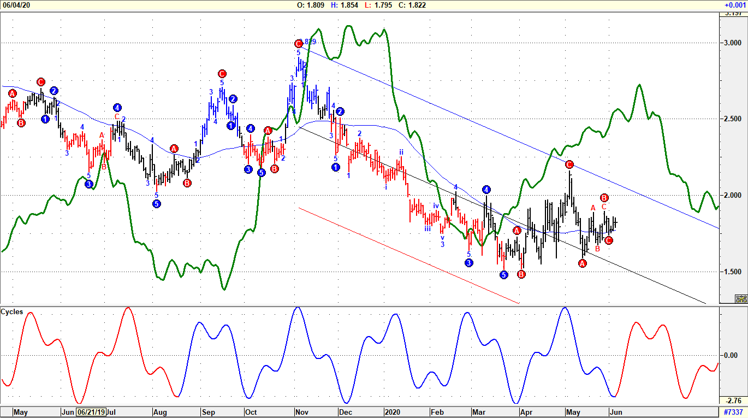Click the 2.000 price axis level
748x418 pixels.
pos(733,196)
